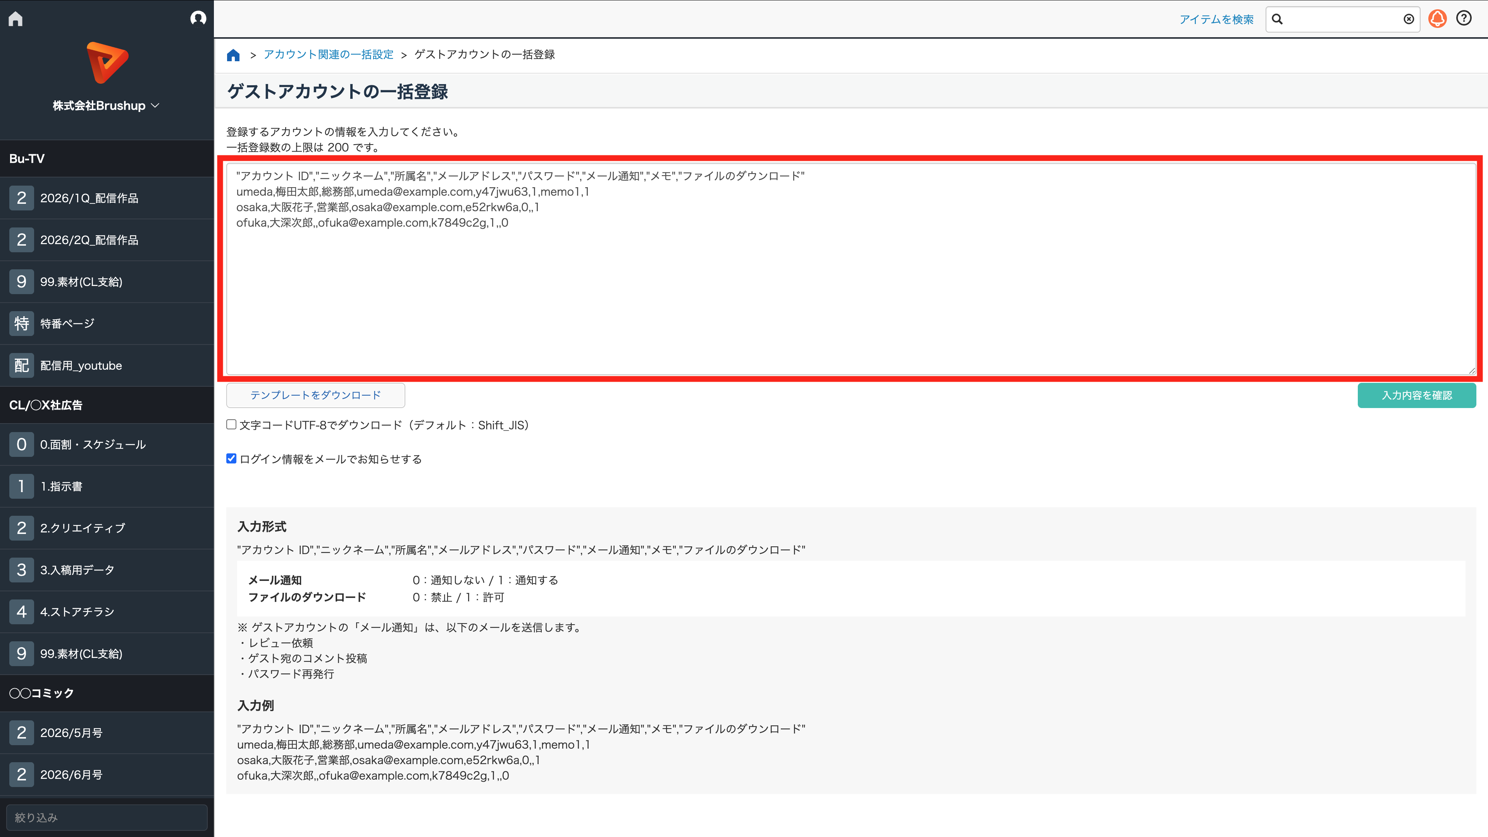Viewport: 1488px width, 837px height.
Task: Open 2026/5月号 project
Action: [x=107, y=733]
